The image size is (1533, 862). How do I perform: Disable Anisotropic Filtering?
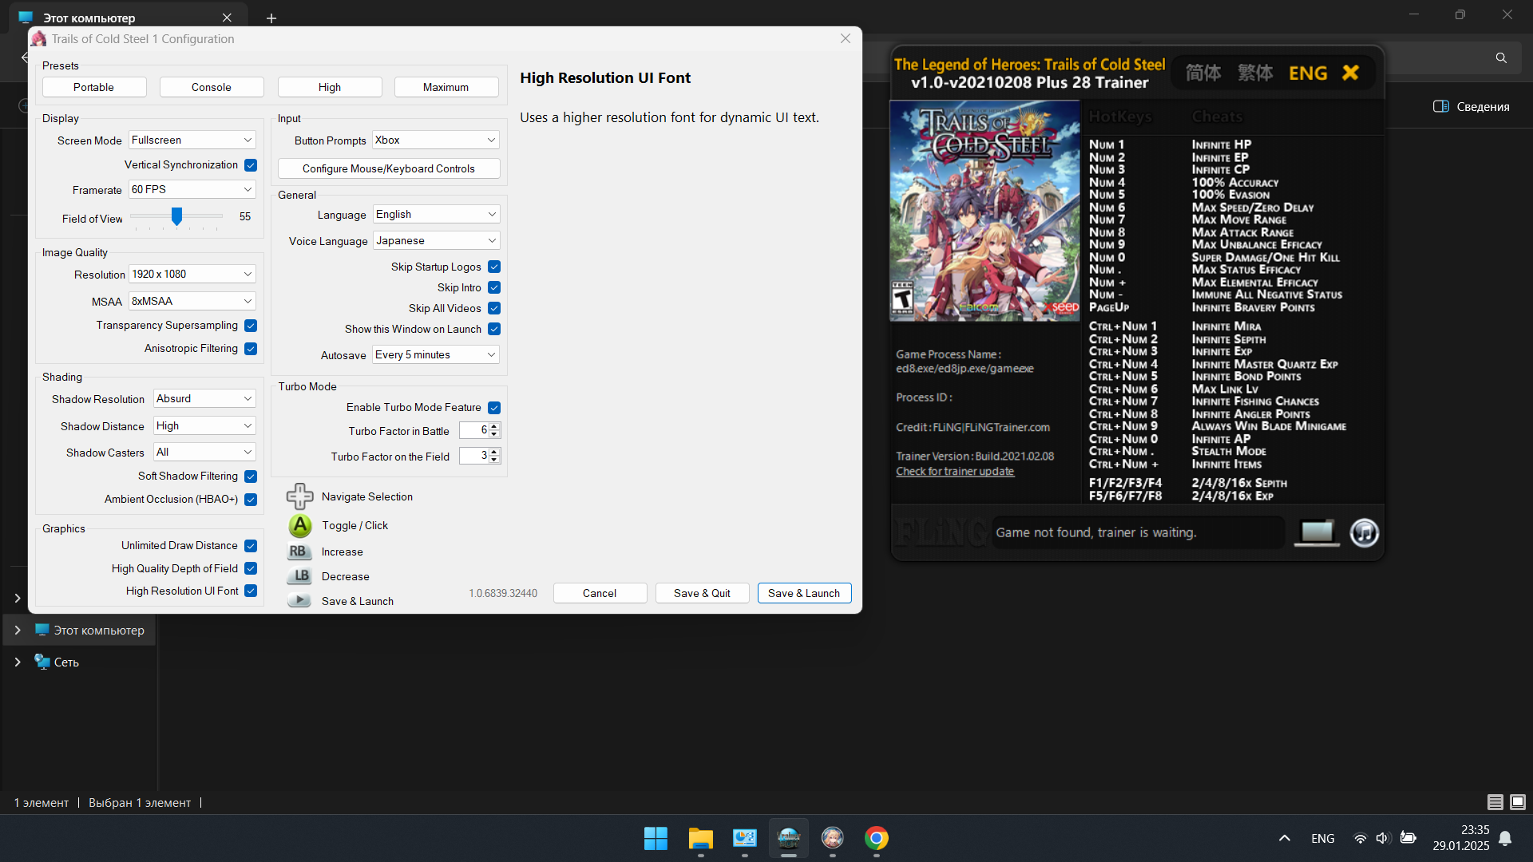[251, 349]
